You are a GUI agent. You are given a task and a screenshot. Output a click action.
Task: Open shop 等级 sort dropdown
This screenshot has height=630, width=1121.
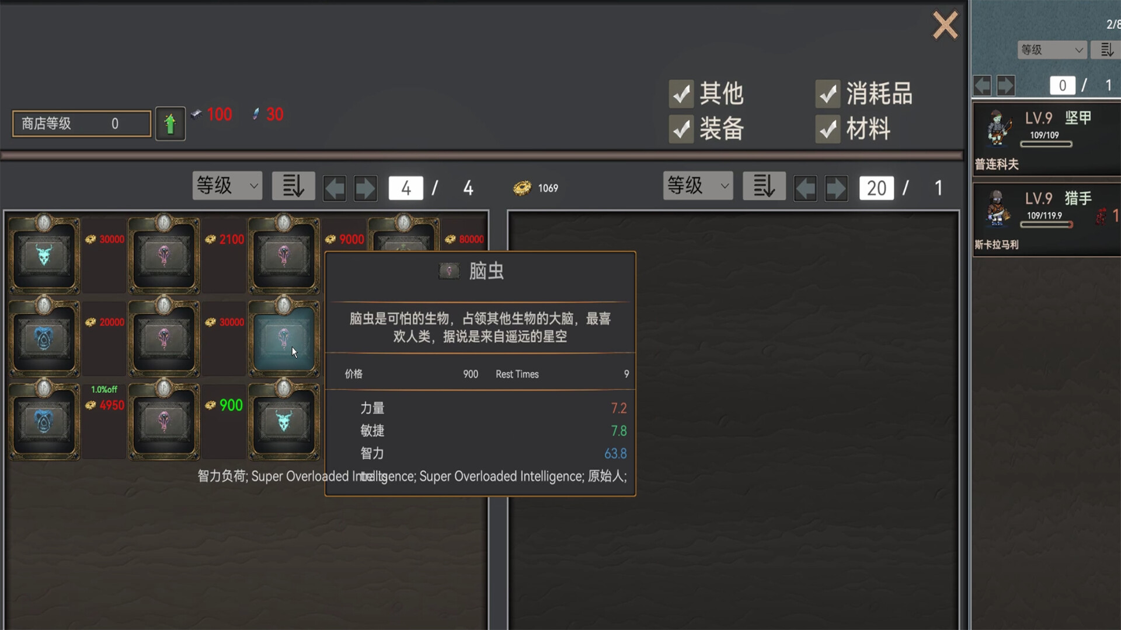[x=227, y=186]
